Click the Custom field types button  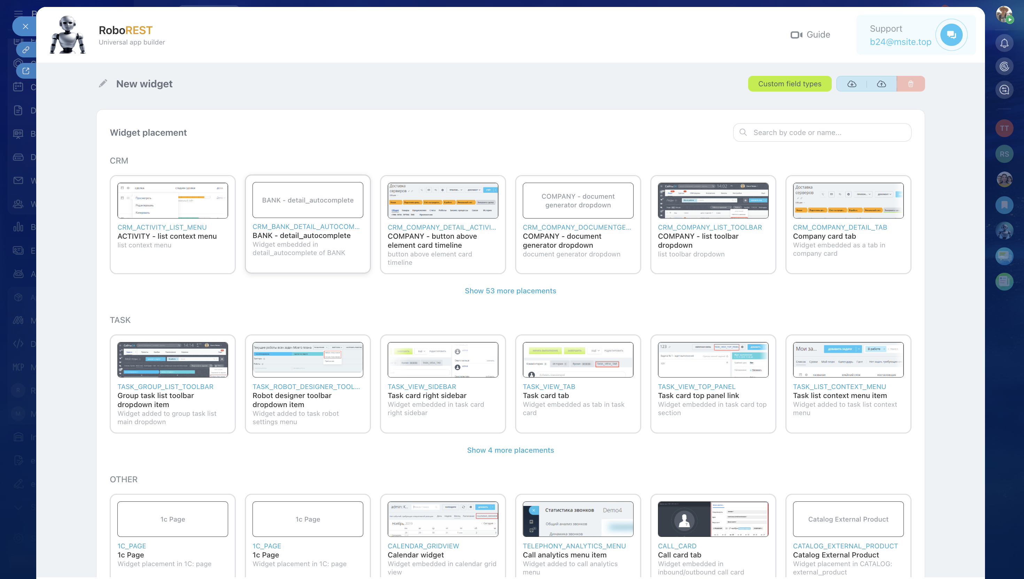789,84
